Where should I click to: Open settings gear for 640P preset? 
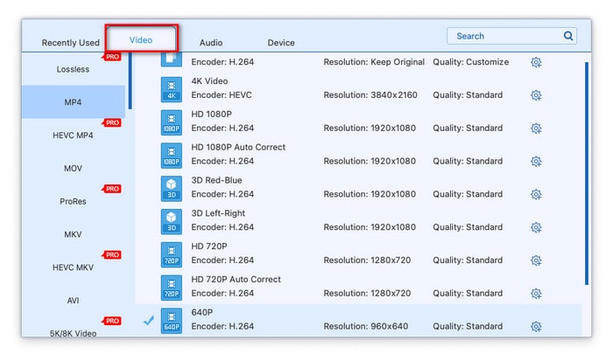pos(536,327)
